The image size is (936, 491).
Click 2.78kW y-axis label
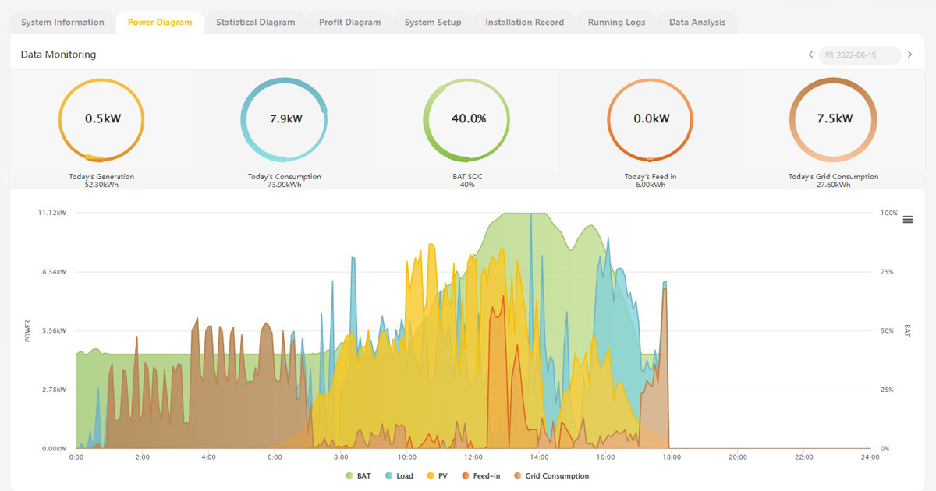pos(54,390)
